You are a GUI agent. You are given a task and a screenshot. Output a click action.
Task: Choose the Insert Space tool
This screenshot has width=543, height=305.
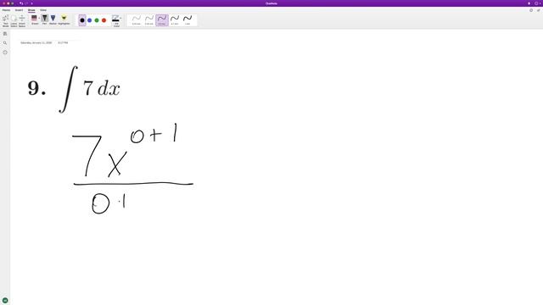[x=22, y=20]
